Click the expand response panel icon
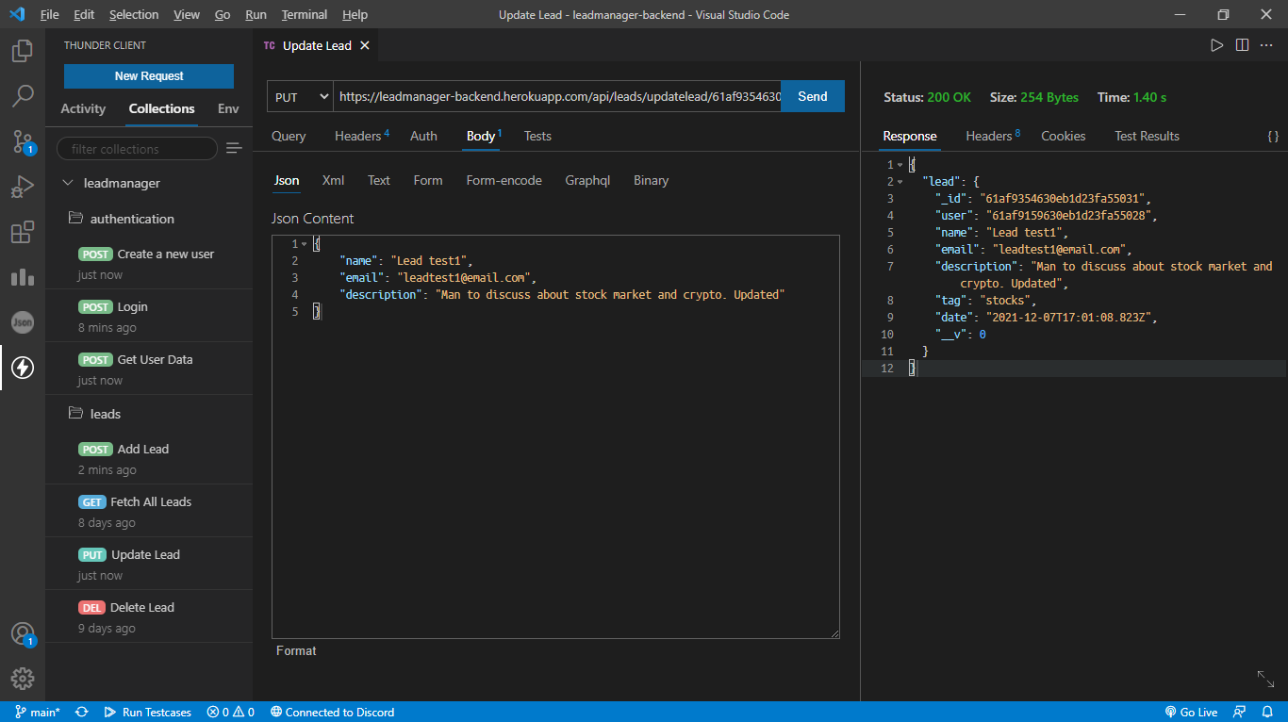Screen dimensions: 1288x722 click(x=1265, y=679)
